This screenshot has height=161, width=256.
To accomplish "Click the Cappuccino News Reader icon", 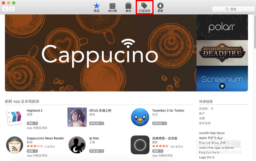I will pos(15,145).
